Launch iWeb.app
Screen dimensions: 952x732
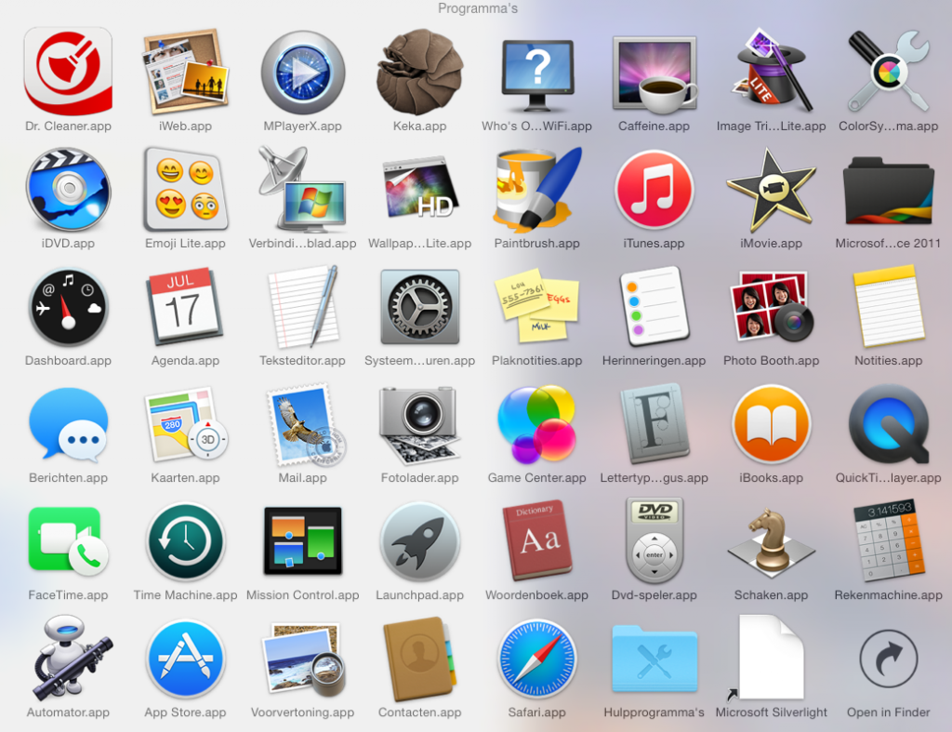[x=185, y=72]
